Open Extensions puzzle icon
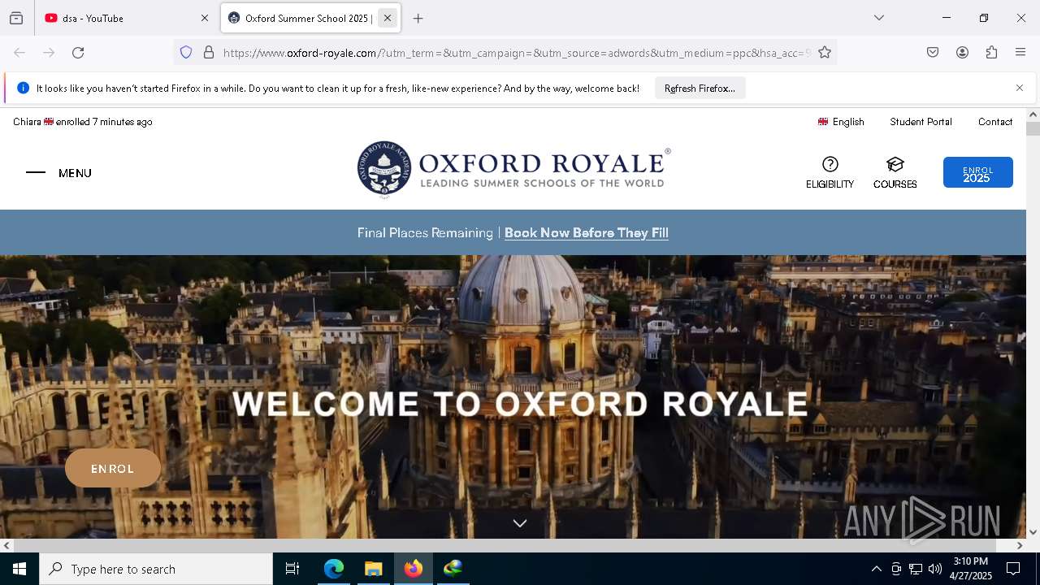The width and height of the screenshot is (1040, 585). pos(991,53)
